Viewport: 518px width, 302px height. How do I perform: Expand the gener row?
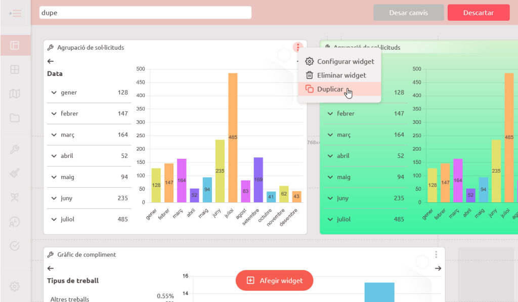click(54, 93)
